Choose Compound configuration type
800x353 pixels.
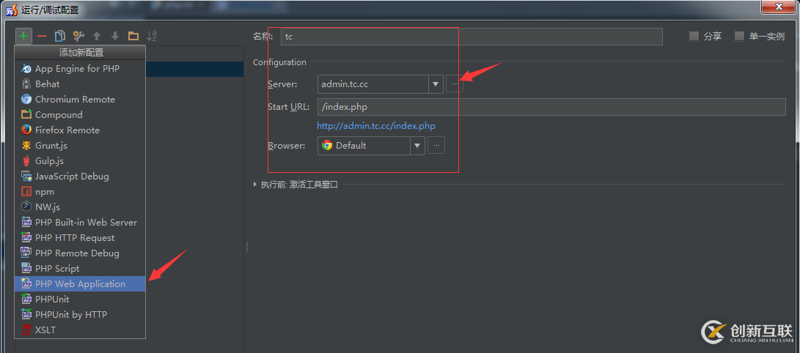pos(80,114)
